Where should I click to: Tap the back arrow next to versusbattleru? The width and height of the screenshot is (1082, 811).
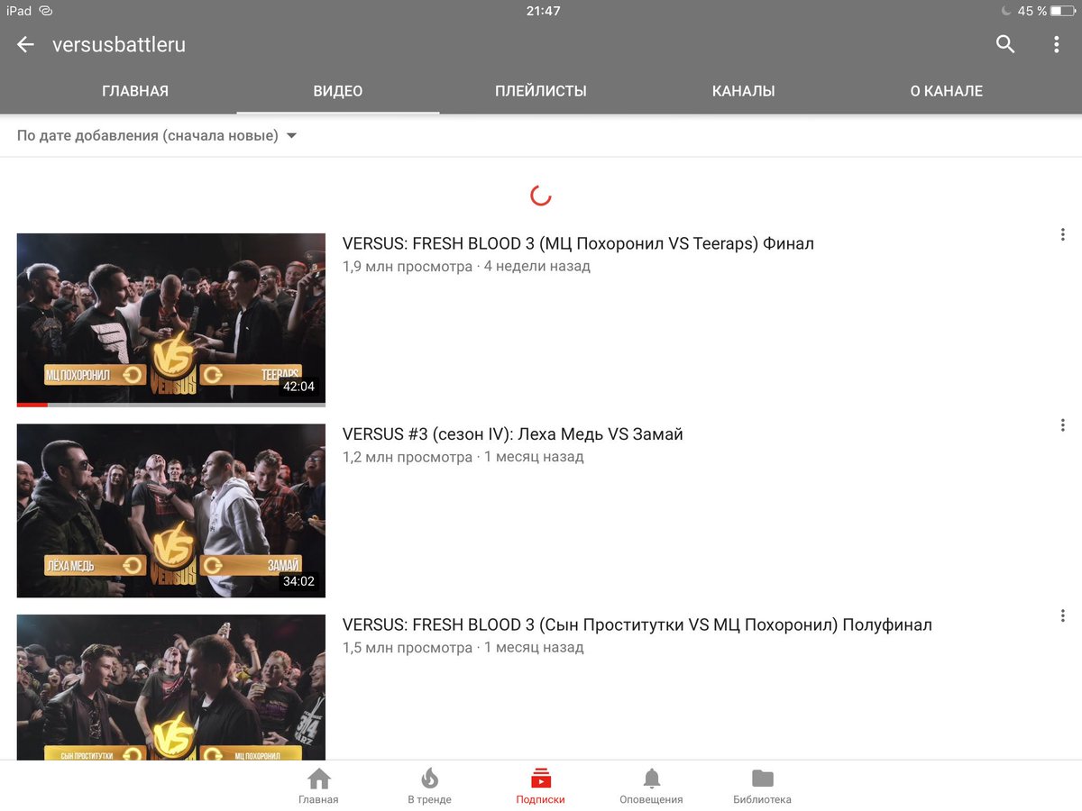tap(25, 44)
